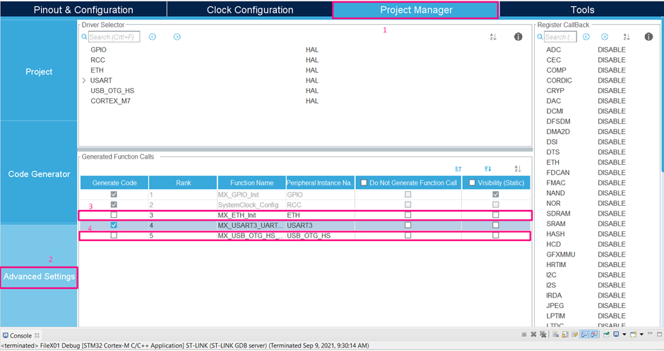The height and width of the screenshot is (351, 664).
Task: Open the Driver Selector info icon
Action: 518,37
